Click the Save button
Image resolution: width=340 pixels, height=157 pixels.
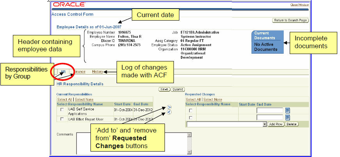point(165,89)
